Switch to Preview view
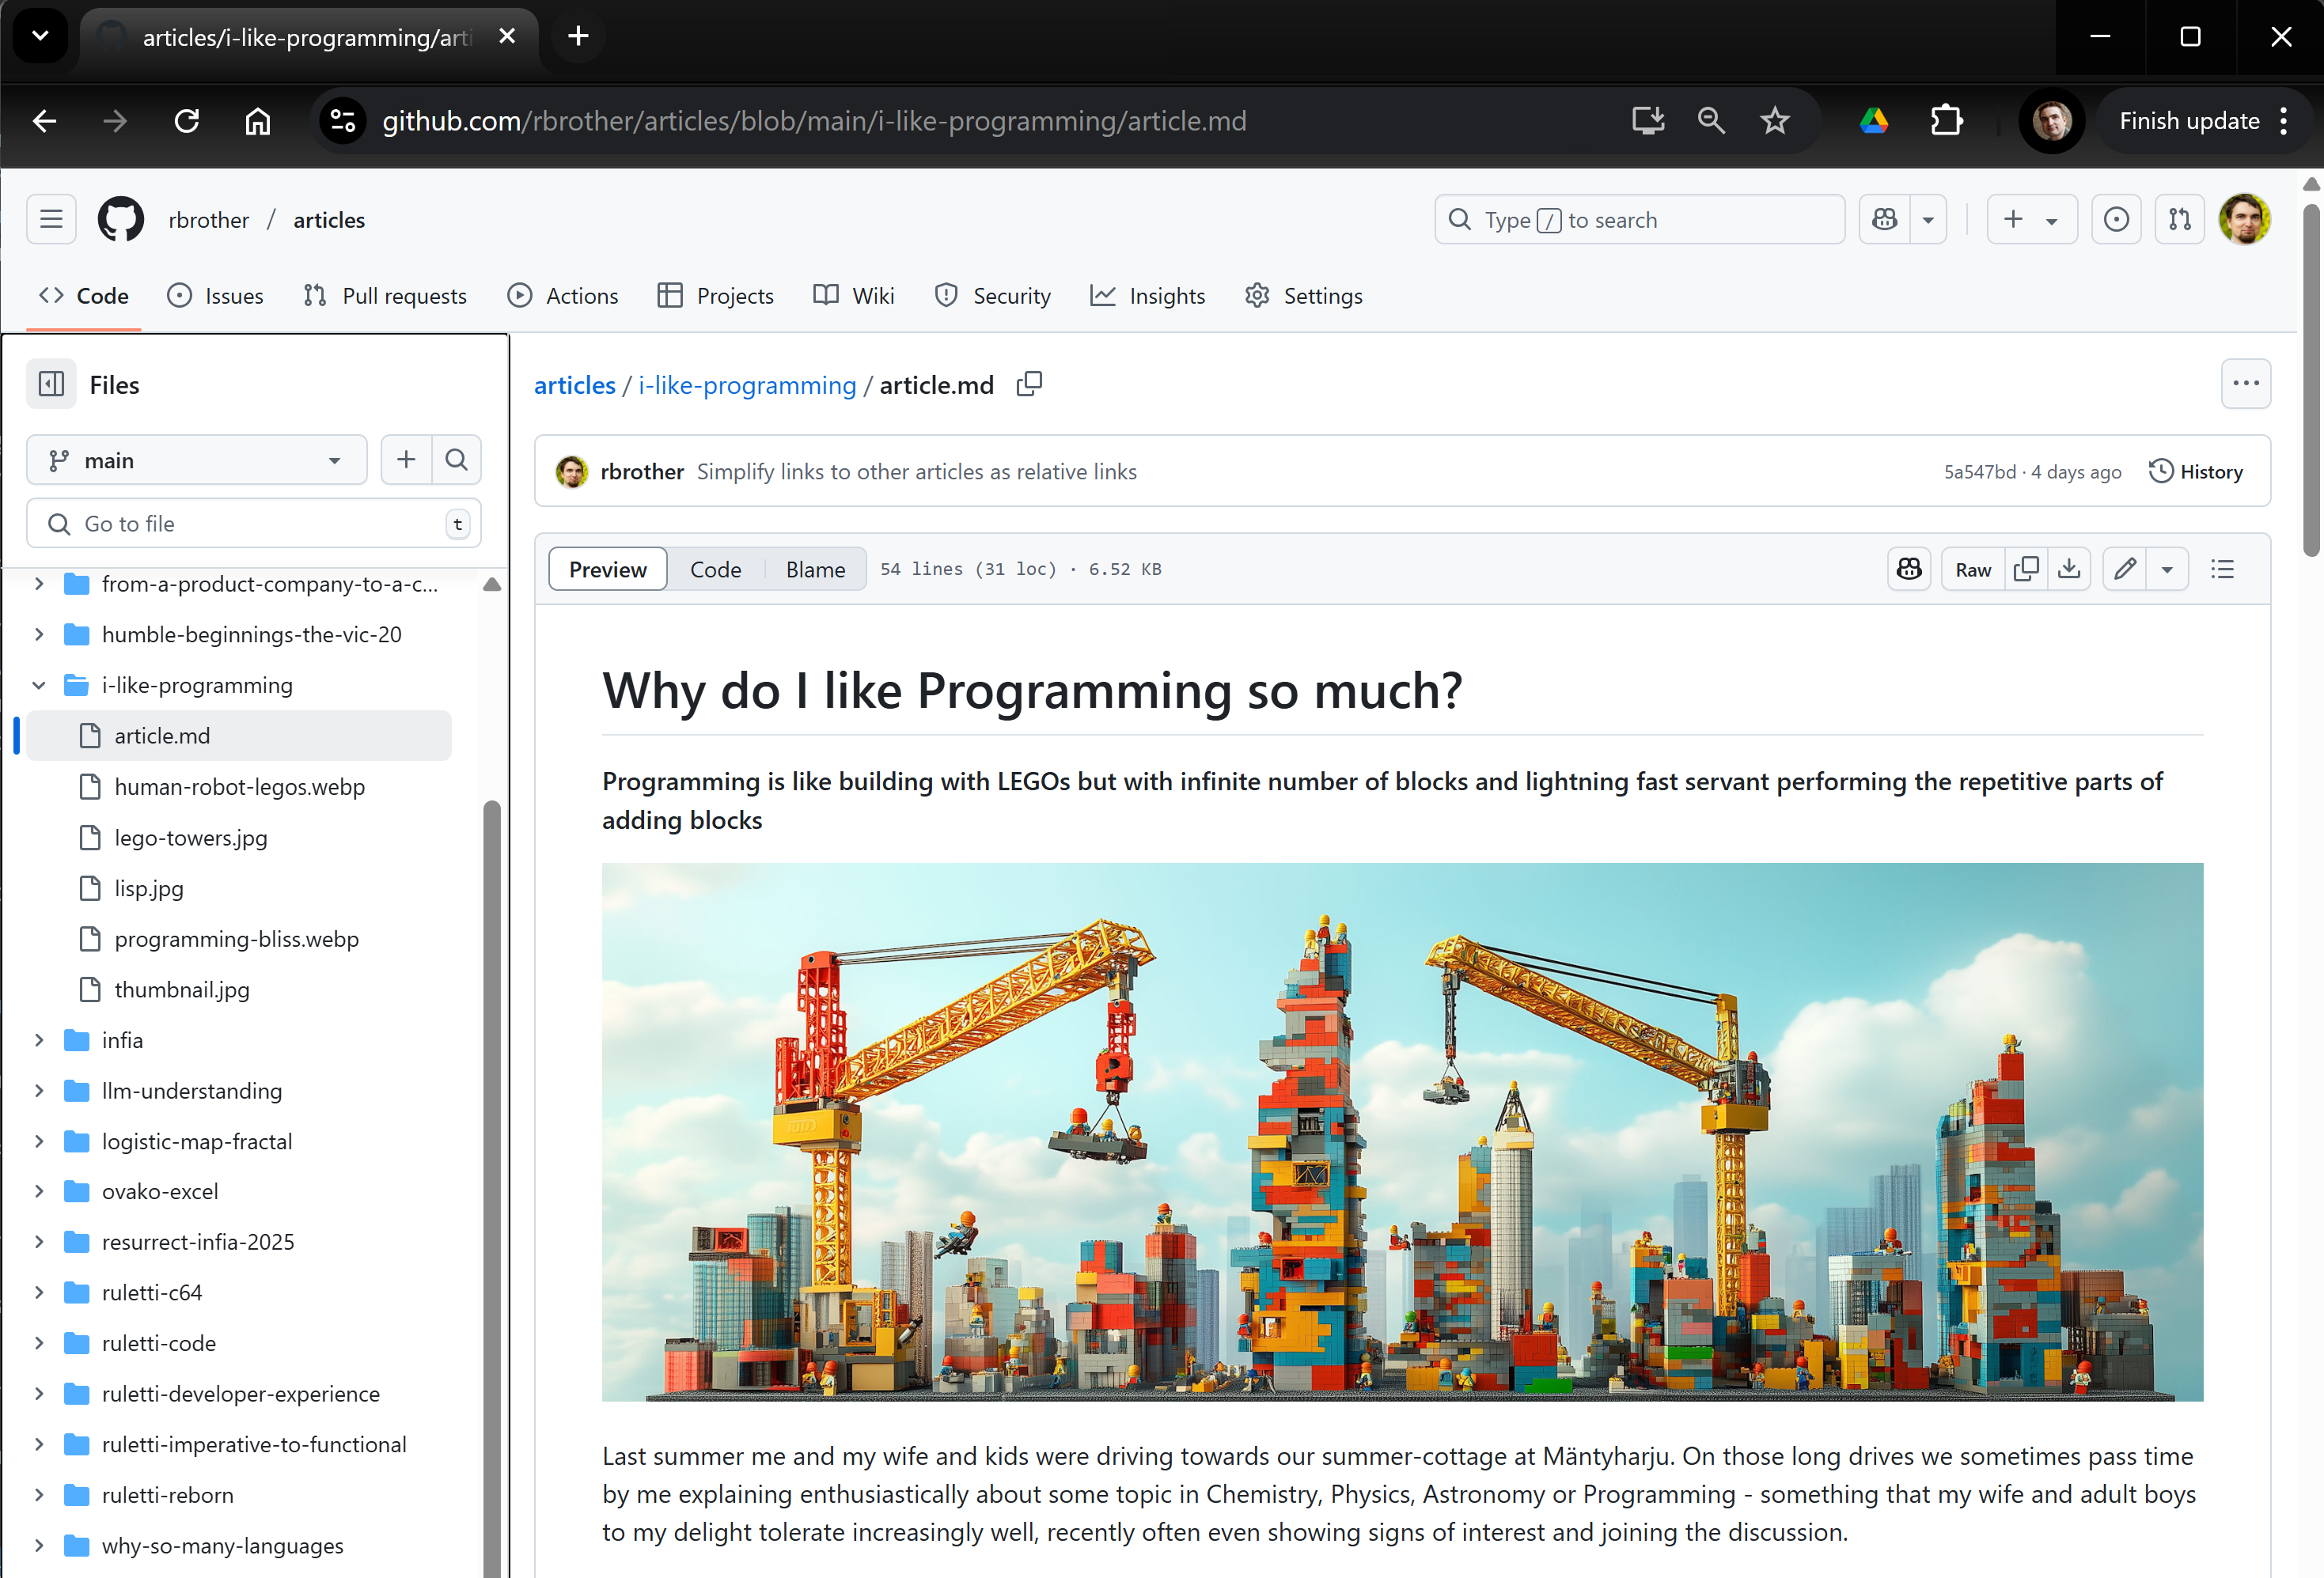The height and width of the screenshot is (1578, 2324). [607, 569]
